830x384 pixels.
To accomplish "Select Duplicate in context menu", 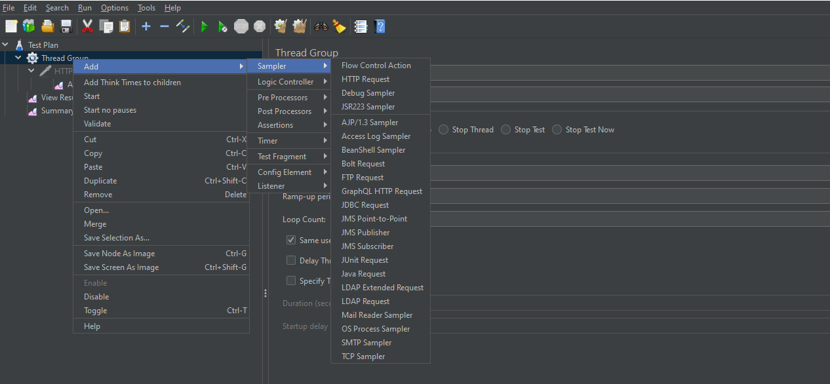I will [x=161, y=181].
